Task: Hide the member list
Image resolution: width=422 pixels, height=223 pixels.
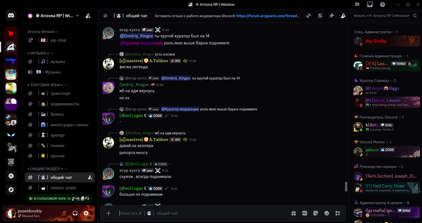Action: click(x=343, y=15)
